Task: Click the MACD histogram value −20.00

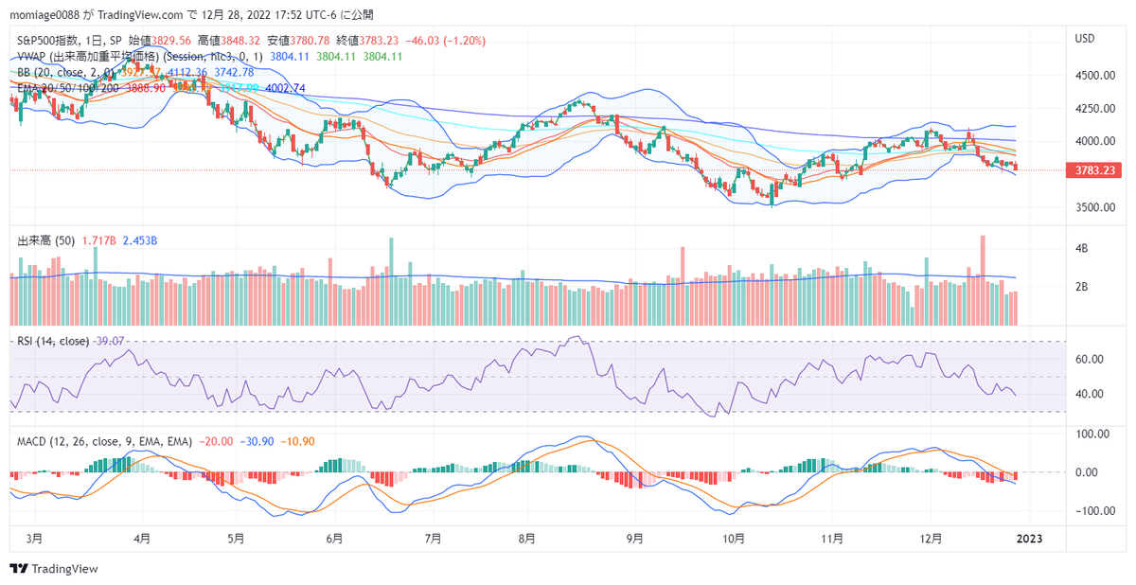Action: click(x=217, y=442)
